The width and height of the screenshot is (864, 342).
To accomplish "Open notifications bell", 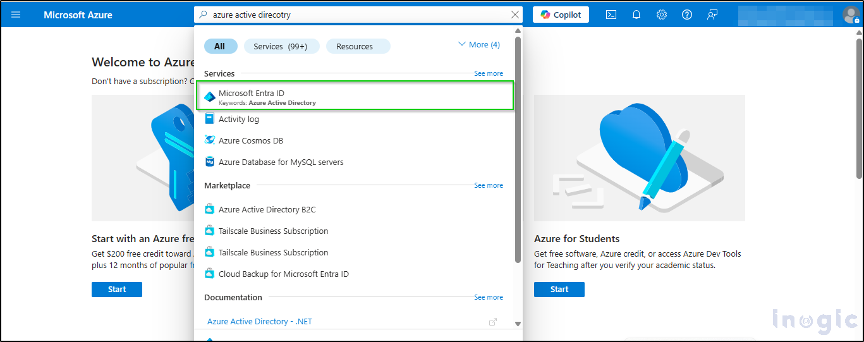I will tap(636, 15).
